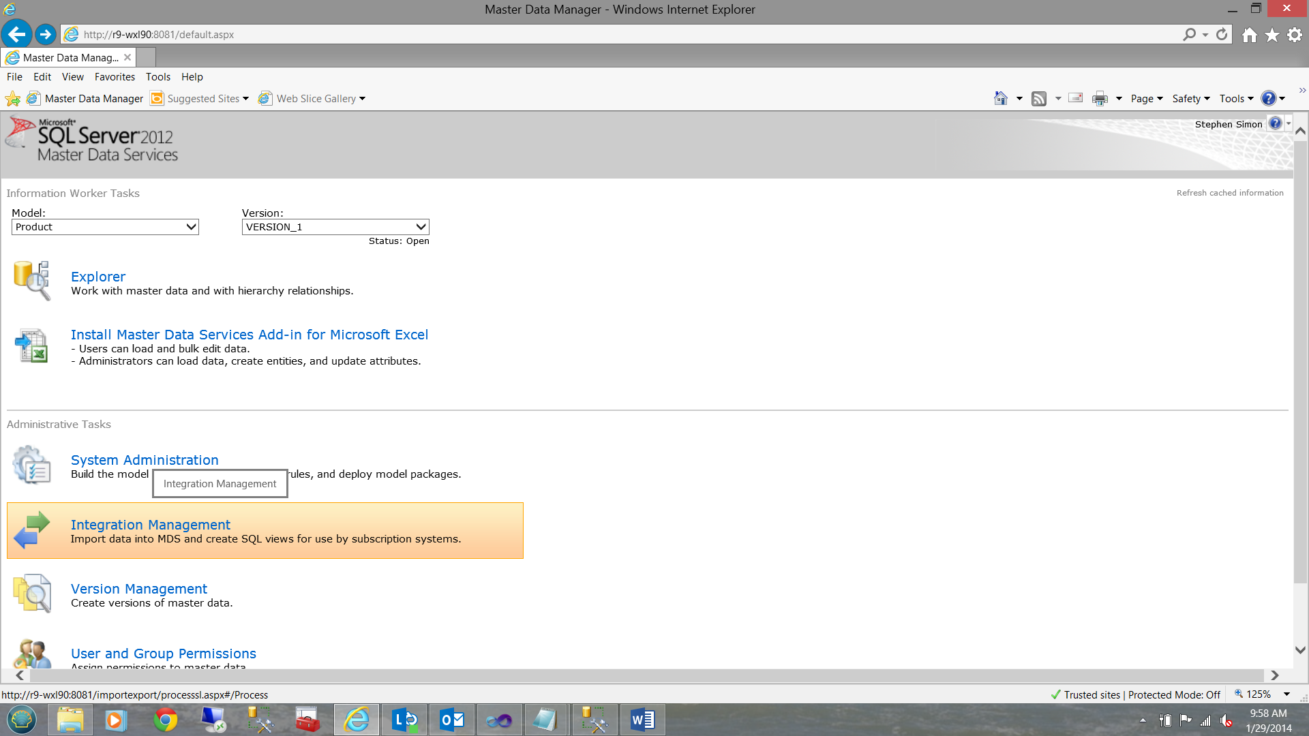Expand the Model dropdown selector
Screen dimensions: 1309x736
pos(190,226)
